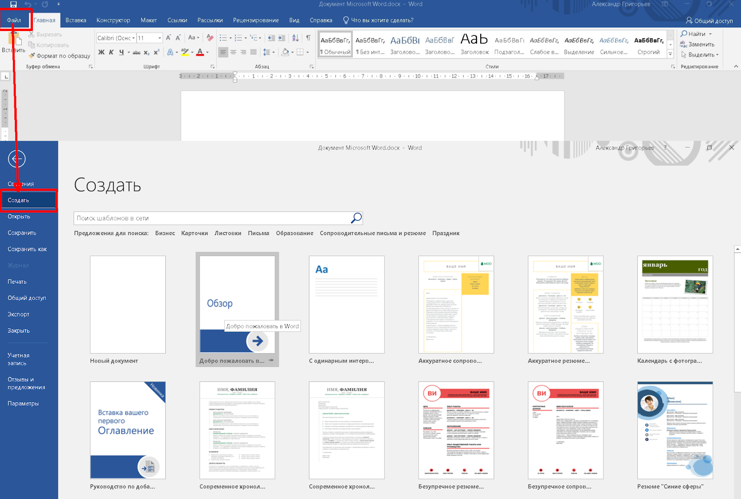Toggle strikethrough (abc) formatting
This screenshot has height=499, width=741.
pyautogui.click(x=136, y=52)
